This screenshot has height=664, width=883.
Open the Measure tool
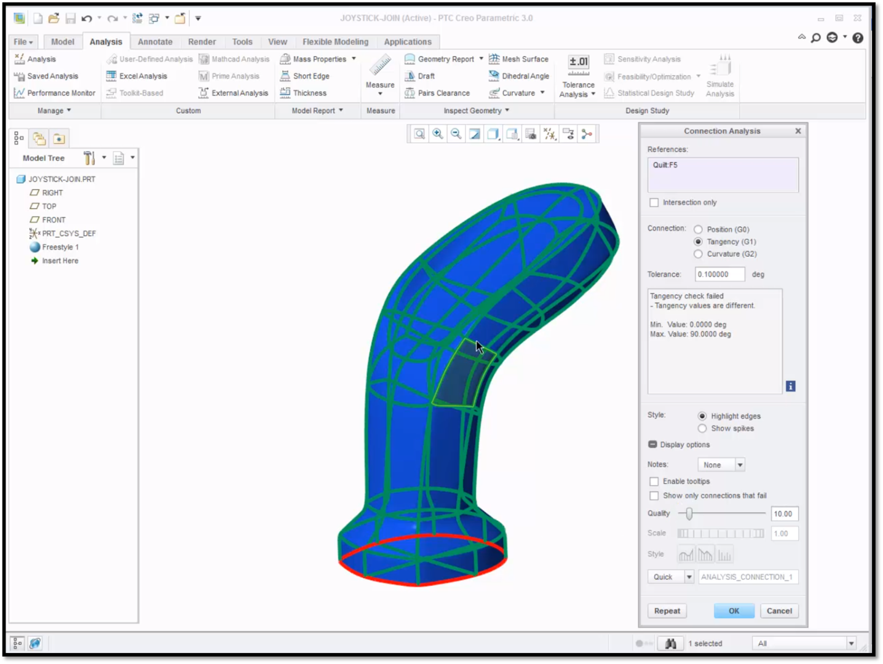(380, 75)
